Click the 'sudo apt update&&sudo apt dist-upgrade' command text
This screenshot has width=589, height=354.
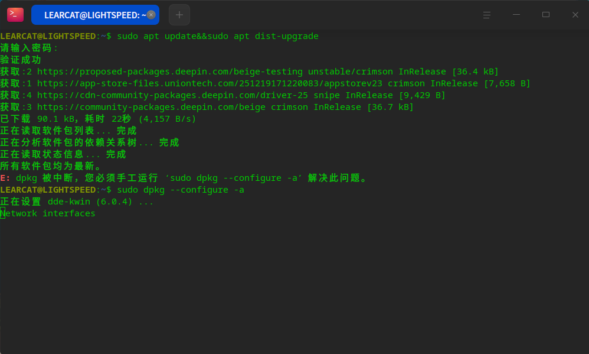pyautogui.click(x=218, y=36)
